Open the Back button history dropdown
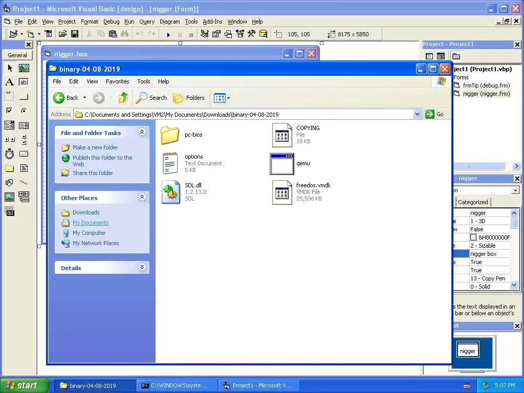Viewport: 524px width, 393px height. click(84, 98)
